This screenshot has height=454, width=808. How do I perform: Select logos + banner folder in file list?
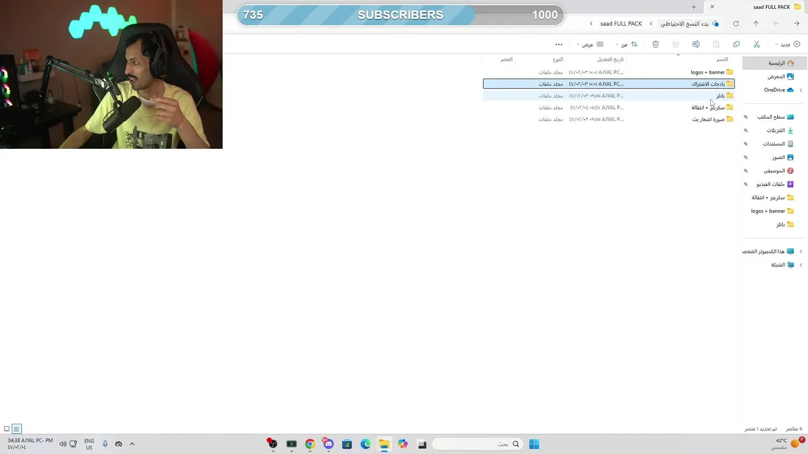(x=609, y=72)
